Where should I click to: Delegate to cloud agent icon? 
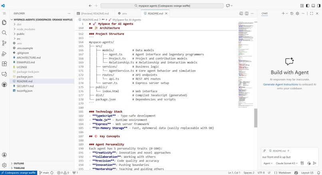309,163
